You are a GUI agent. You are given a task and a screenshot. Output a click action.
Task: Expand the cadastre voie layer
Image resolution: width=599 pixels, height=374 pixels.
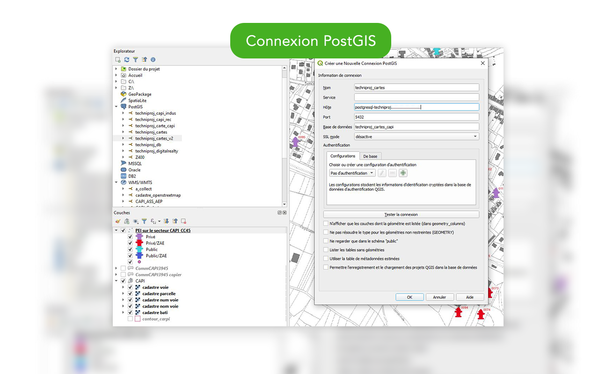click(x=124, y=288)
